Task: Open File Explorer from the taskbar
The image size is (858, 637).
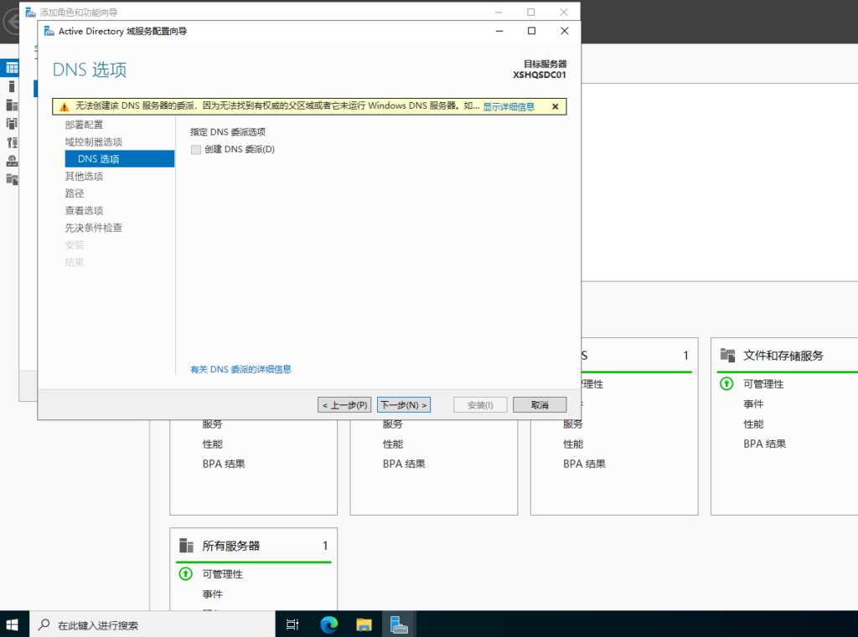Action: pyautogui.click(x=364, y=624)
